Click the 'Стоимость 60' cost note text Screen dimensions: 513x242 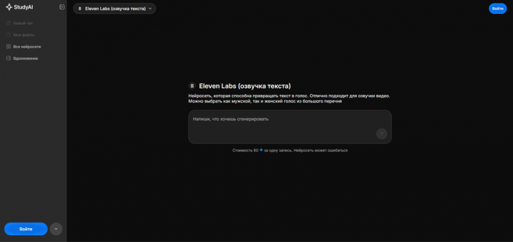point(290,150)
